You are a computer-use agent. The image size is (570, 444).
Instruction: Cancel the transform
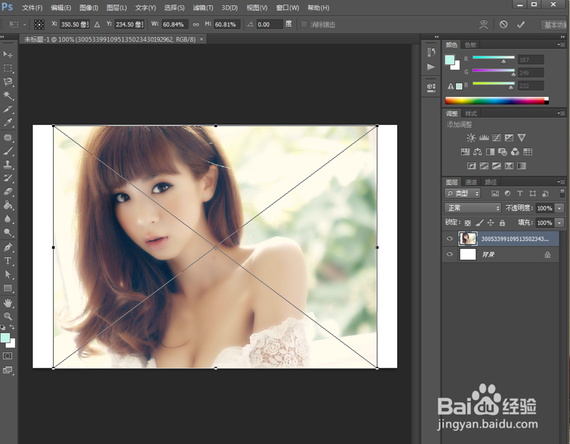[503, 25]
